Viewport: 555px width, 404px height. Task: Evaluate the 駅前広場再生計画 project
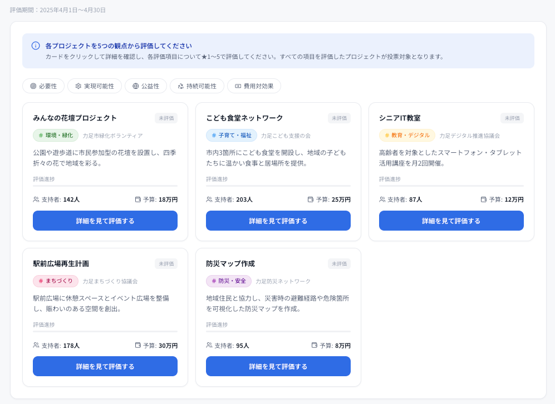point(105,366)
